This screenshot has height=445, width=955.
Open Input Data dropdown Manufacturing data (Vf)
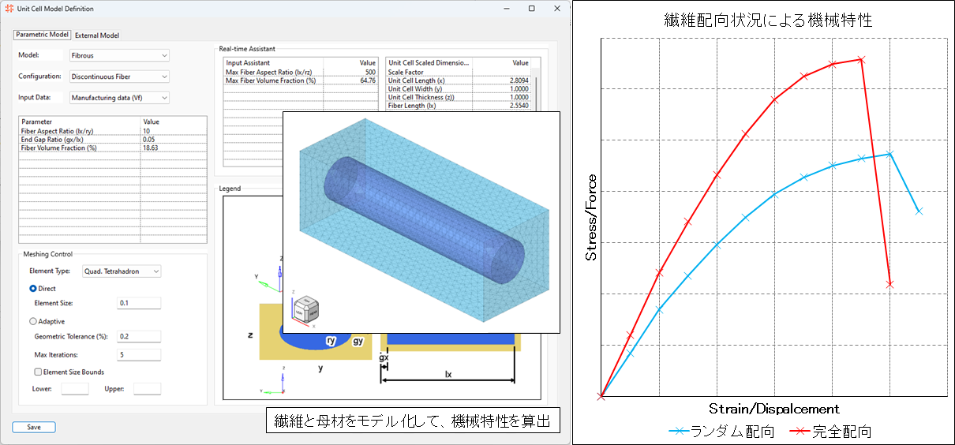[x=119, y=98]
